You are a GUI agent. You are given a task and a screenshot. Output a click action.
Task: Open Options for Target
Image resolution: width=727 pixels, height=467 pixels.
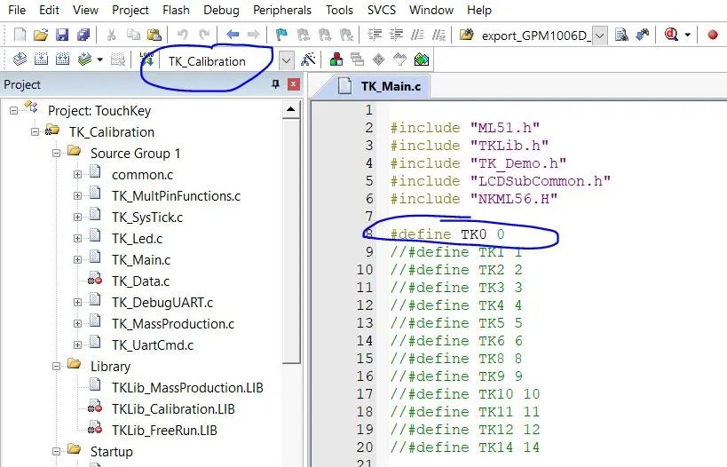click(x=308, y=59)
